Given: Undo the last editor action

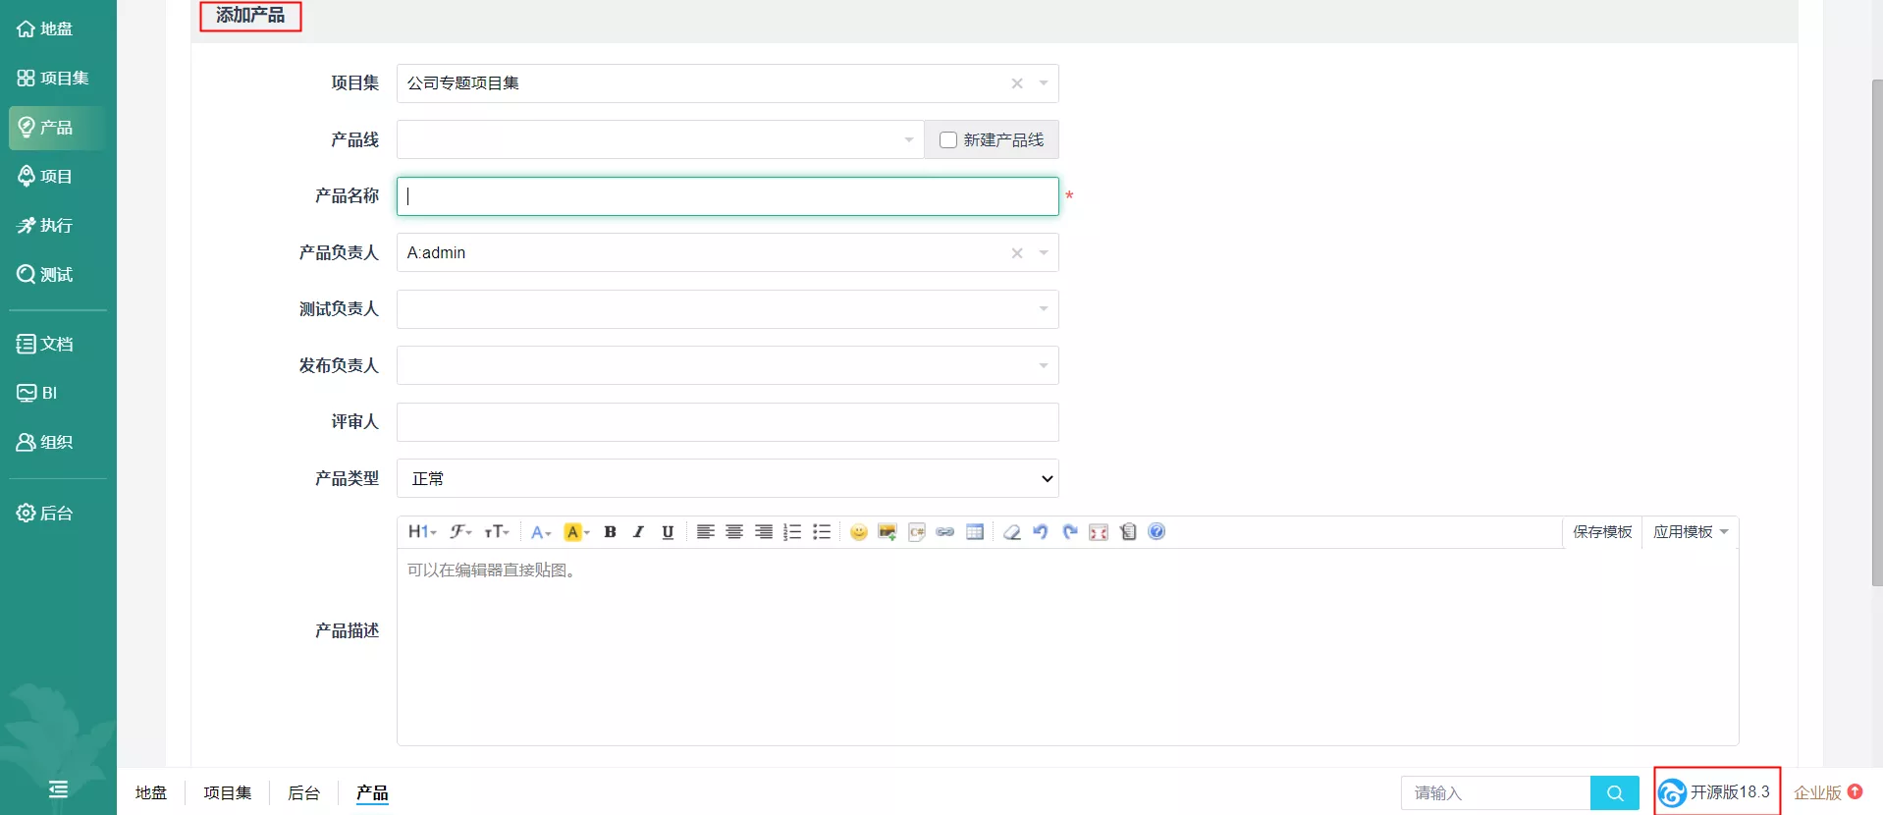Looking at the screenshot, I should click(x=1041, y=531).
